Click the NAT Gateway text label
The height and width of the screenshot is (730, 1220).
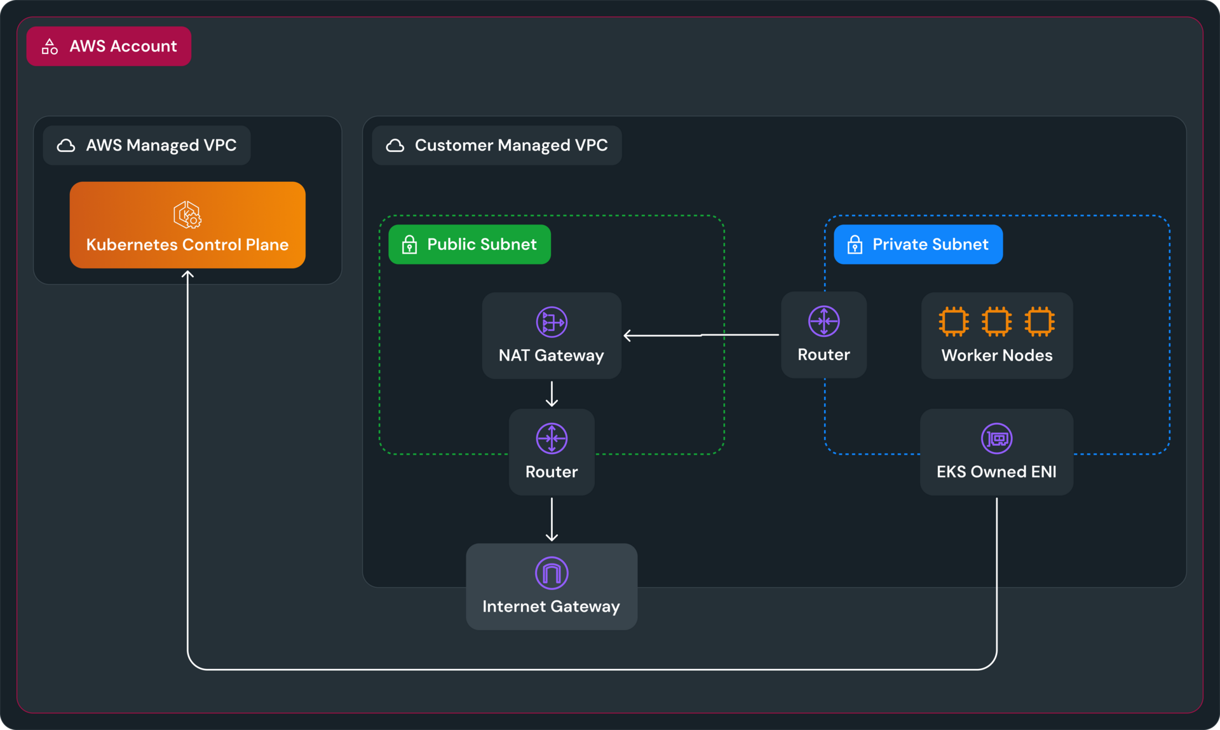pos(552,355)
